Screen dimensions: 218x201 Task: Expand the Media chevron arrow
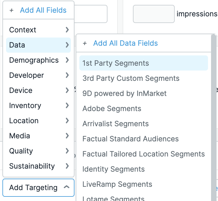click(x=67, y=136)
